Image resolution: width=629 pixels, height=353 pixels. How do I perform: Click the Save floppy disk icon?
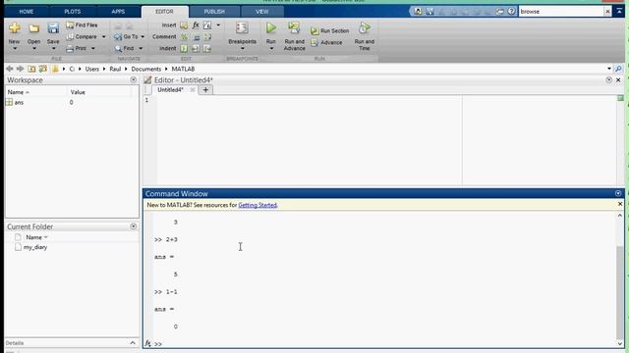tap(53, 28)
